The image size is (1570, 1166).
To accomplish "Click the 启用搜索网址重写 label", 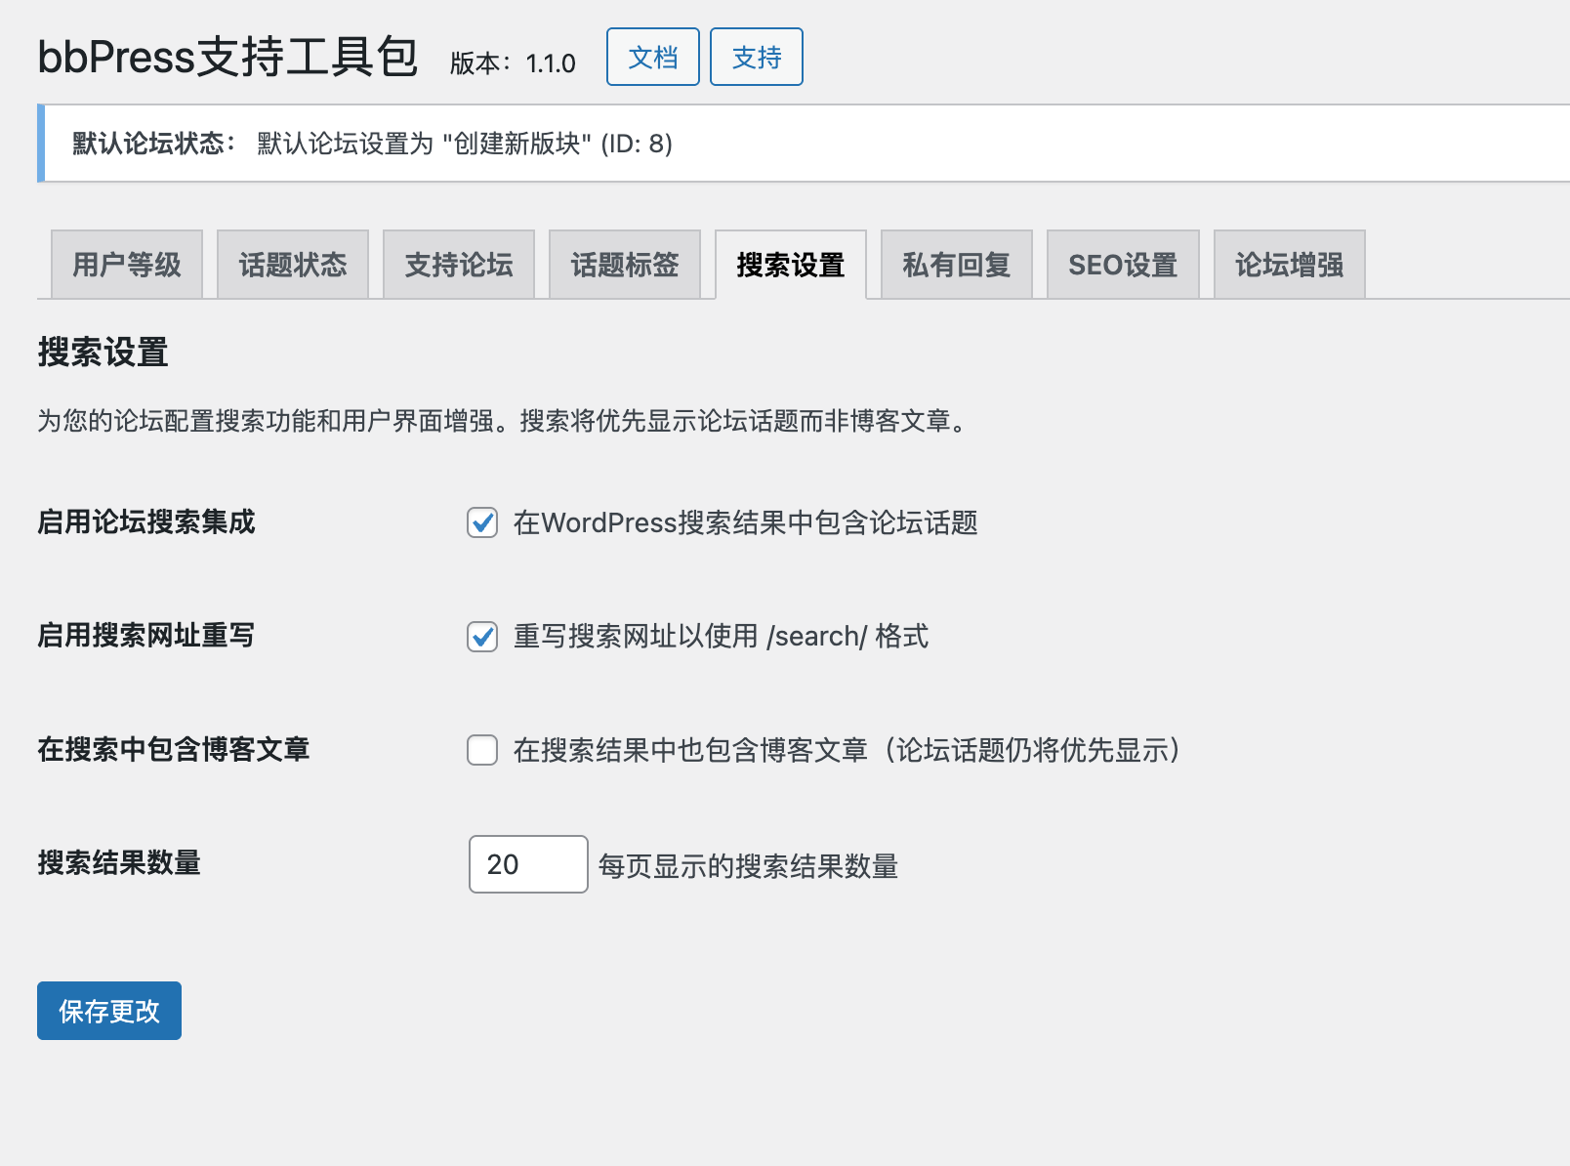I will pyautogui.click(x=146, y=636).
